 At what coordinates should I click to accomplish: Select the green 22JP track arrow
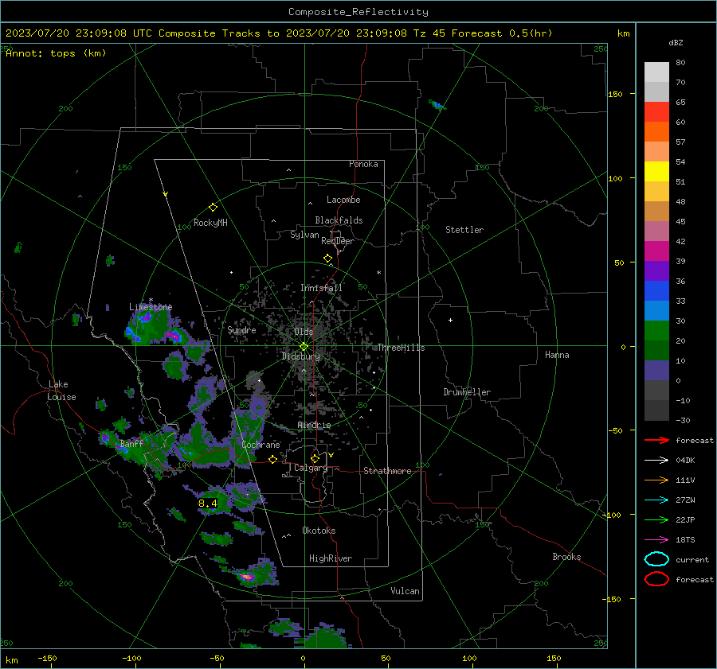pyautogui.click(x=656, y=519)
